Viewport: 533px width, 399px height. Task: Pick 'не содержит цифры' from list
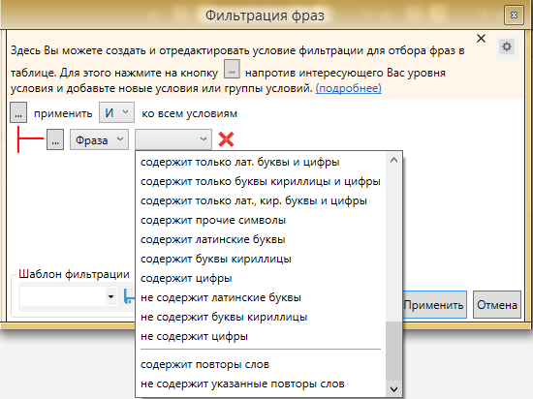pos(194,336)
